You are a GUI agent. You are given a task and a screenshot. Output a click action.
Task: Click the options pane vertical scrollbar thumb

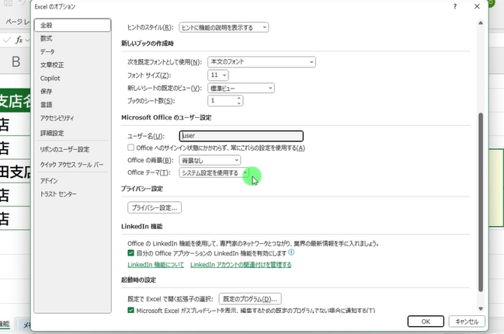[481, 202]
